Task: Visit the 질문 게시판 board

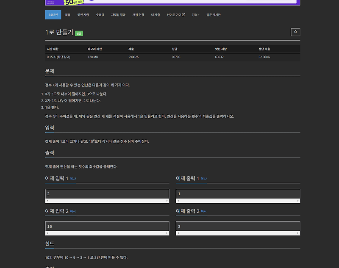Action: click(x=213, y=14)
